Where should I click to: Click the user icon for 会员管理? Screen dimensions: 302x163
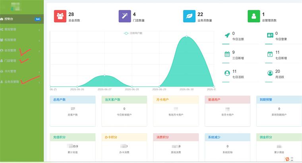(2, 50)
